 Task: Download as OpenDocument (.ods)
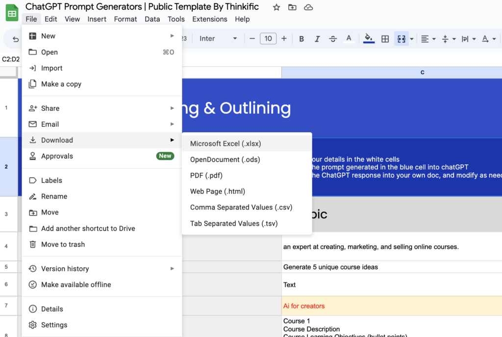pyautogui.click(x=247, y=159)
